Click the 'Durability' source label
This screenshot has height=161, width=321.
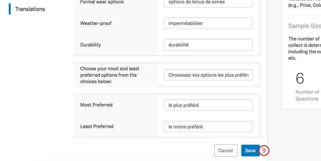(91, 45)
